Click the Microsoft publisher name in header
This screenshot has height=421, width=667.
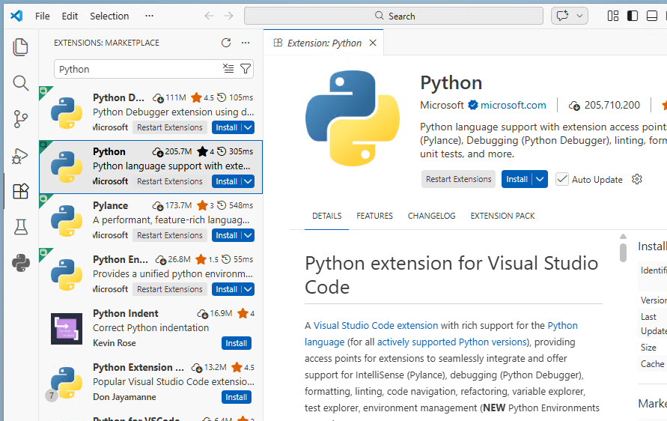click(x=442, y=105)
